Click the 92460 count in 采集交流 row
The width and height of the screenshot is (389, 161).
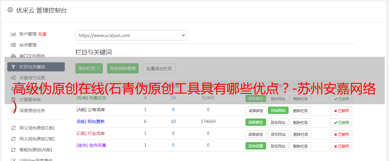click(208, 98)
